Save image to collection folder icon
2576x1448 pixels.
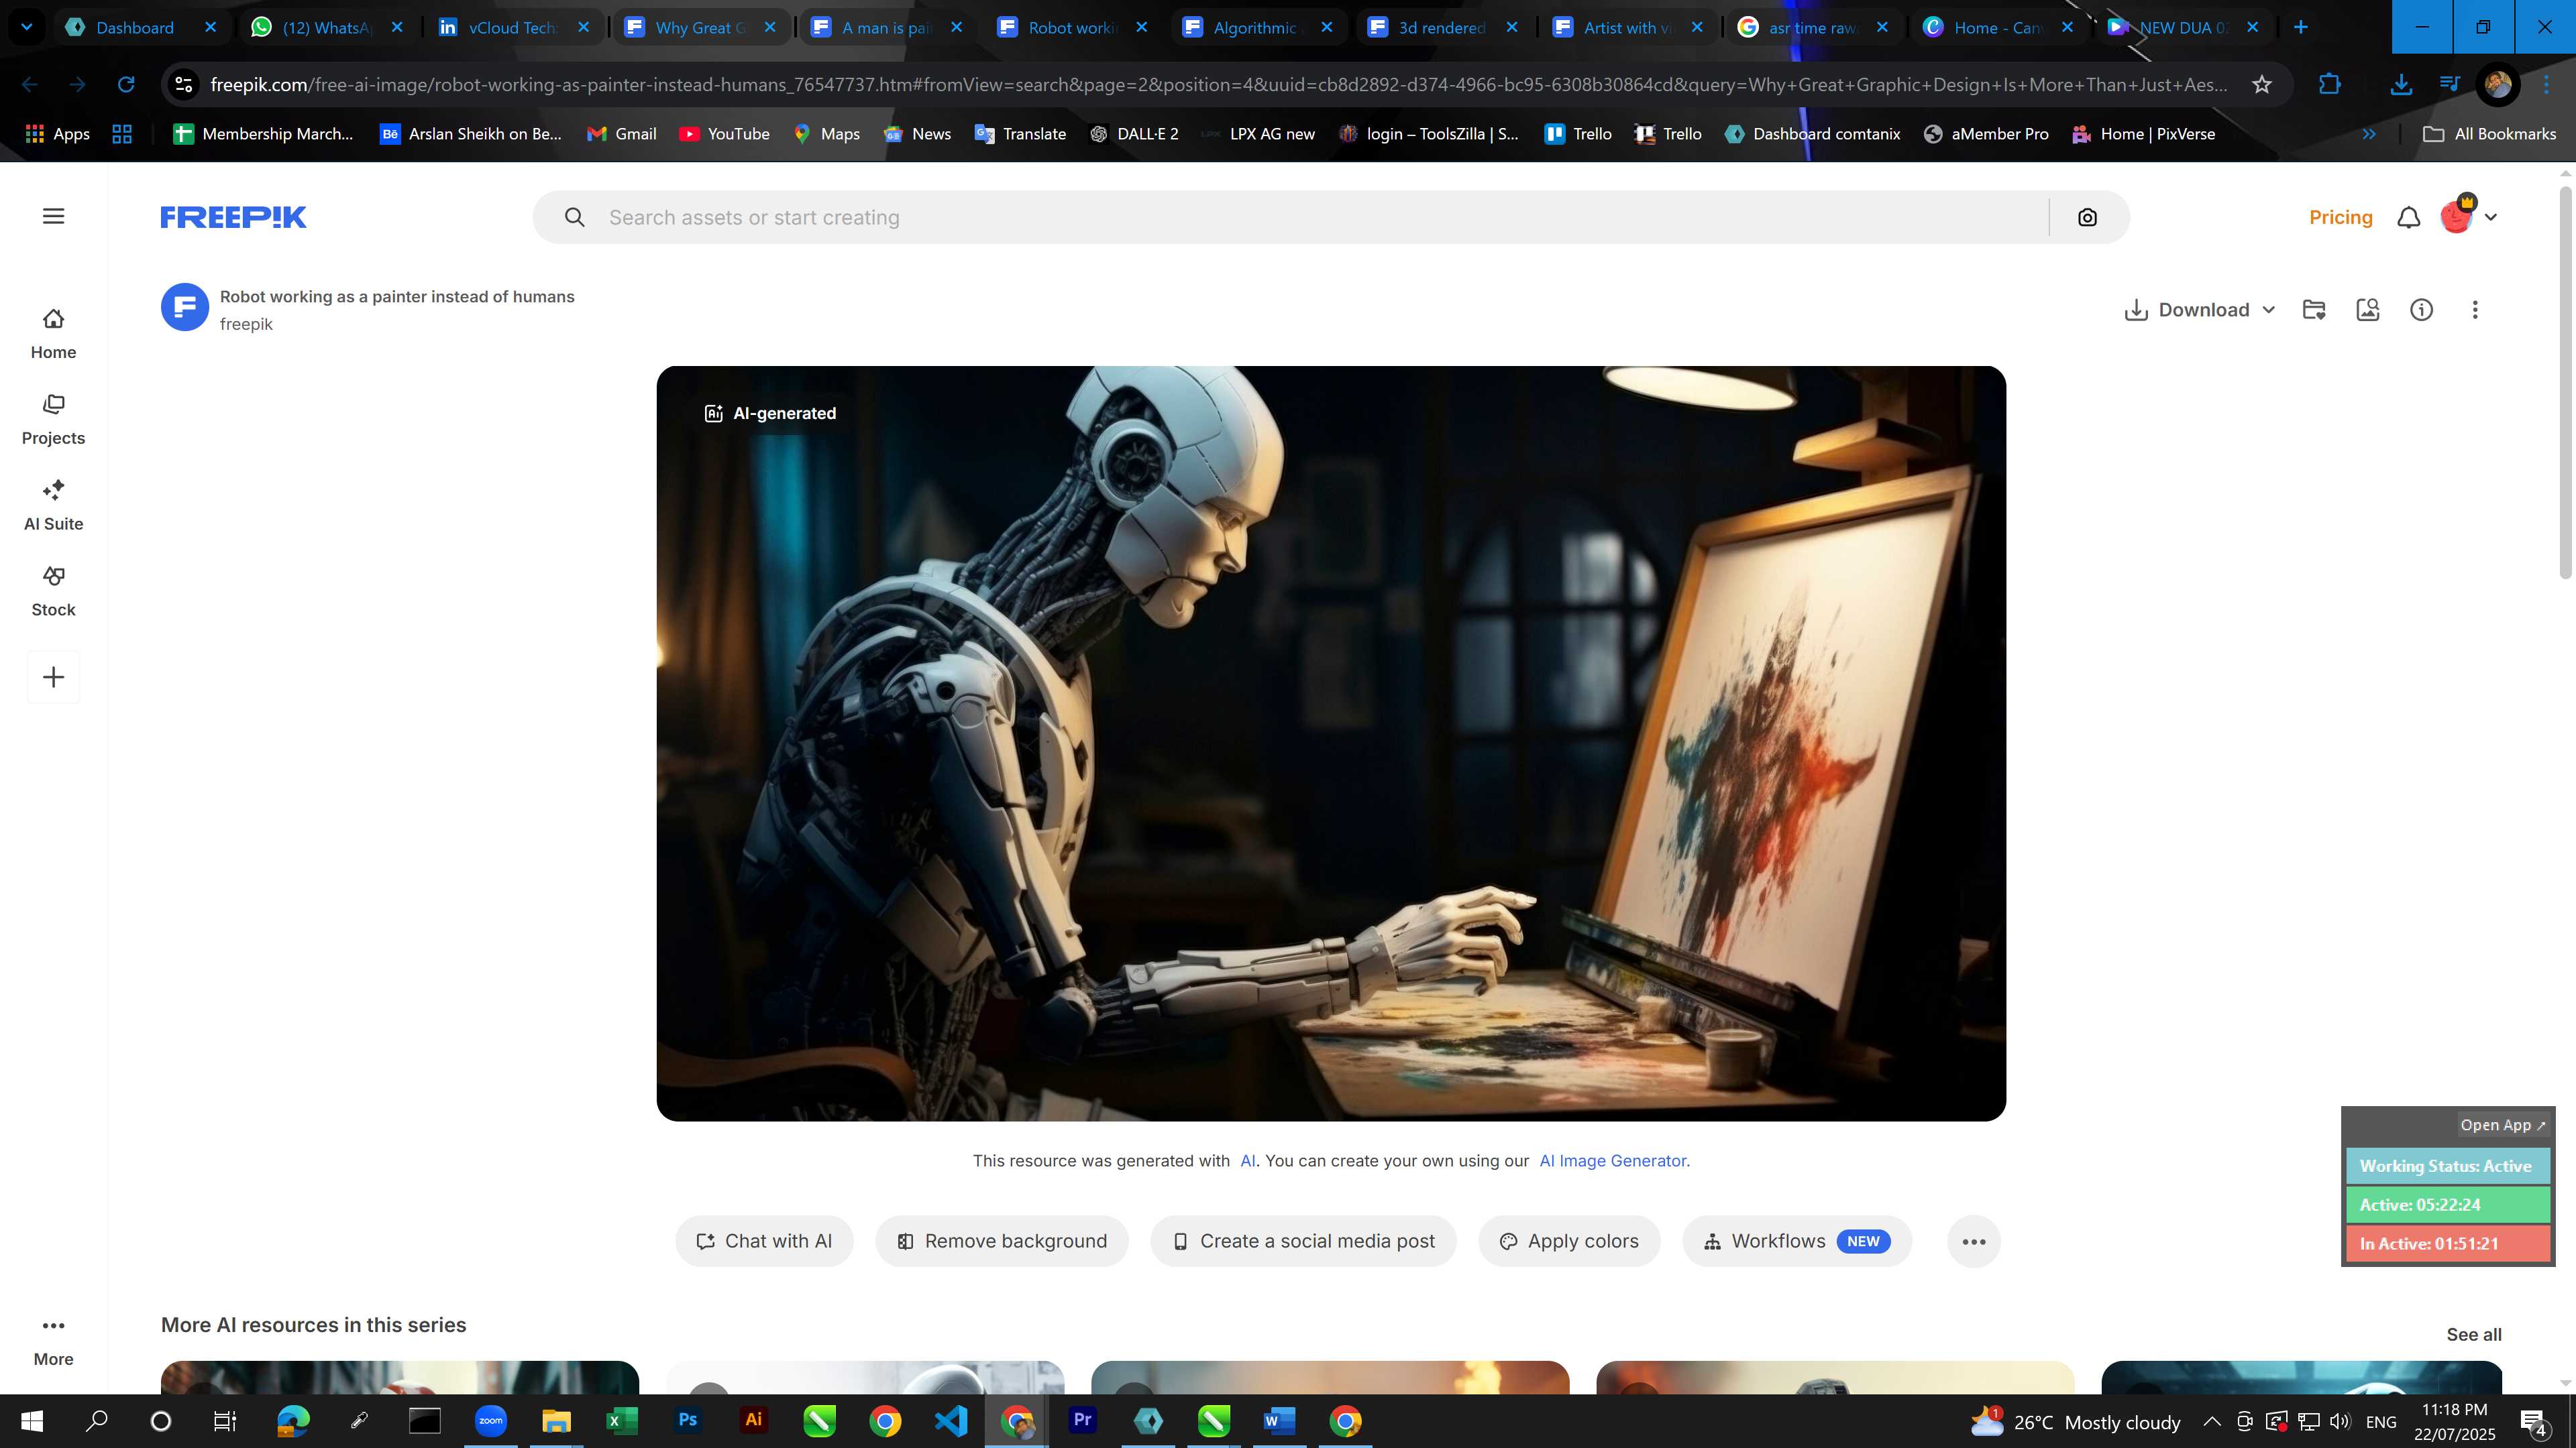click(2314, 310)
